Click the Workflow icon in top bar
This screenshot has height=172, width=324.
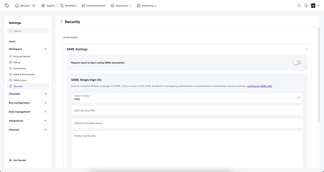click(x=62, y=6)
